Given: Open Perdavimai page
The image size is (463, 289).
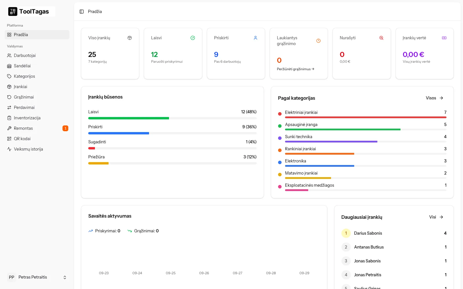Looking at the screenshot, I should pos(37,108).
